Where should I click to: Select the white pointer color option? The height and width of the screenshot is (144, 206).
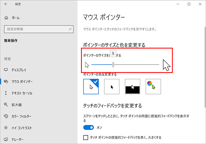(x=91, y=87)
